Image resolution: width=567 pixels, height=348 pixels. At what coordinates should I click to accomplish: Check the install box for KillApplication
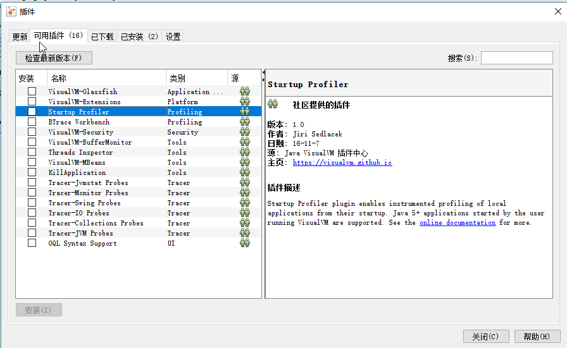pos(32,172)
